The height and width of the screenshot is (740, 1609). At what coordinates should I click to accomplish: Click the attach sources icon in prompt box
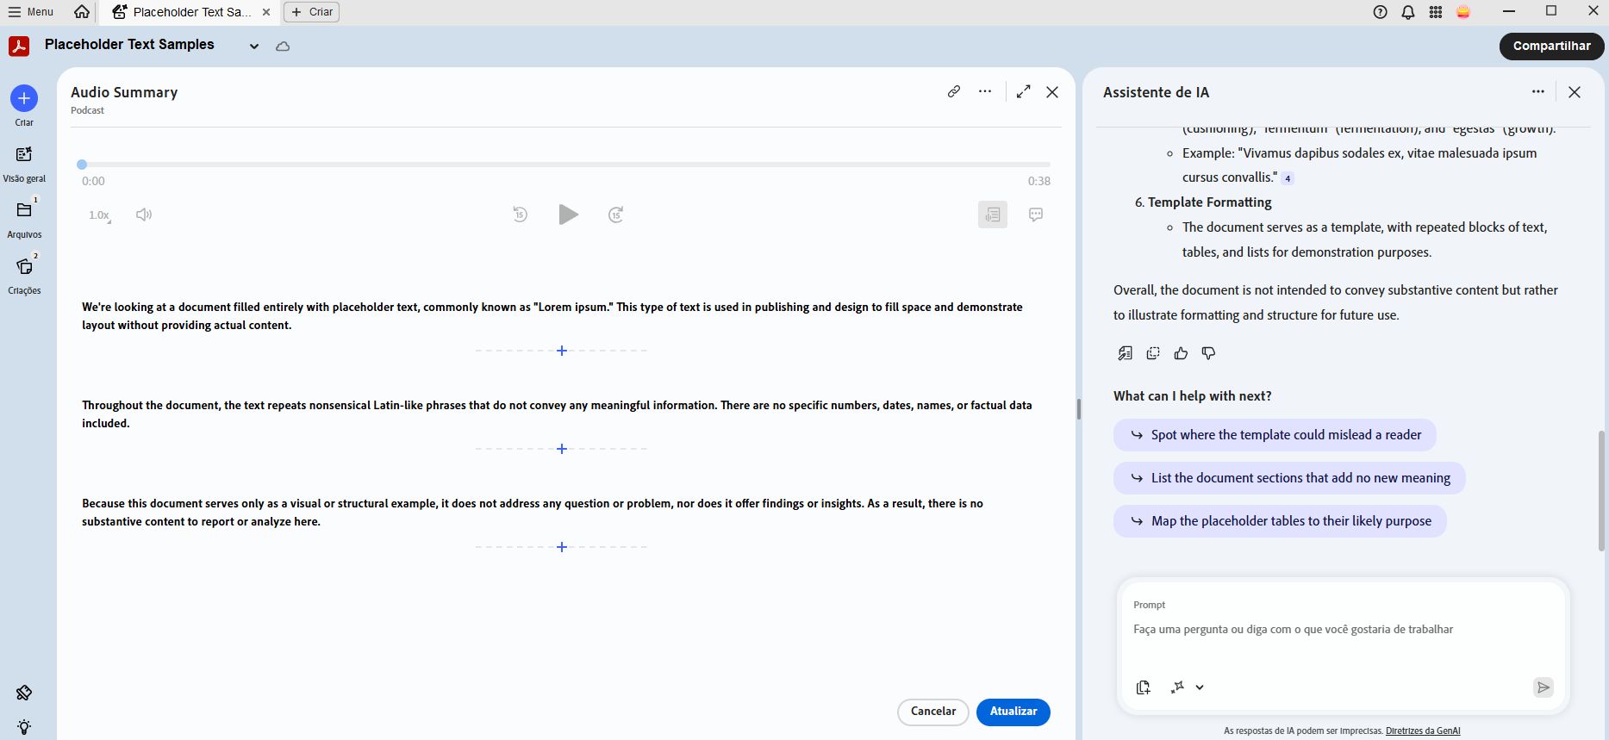point(1143,687)
